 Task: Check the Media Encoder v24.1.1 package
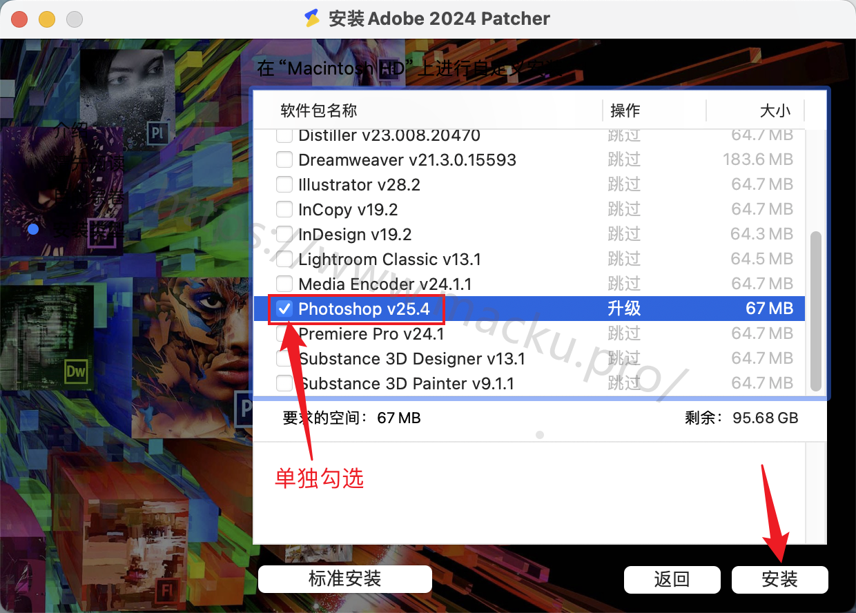point(284,284)
